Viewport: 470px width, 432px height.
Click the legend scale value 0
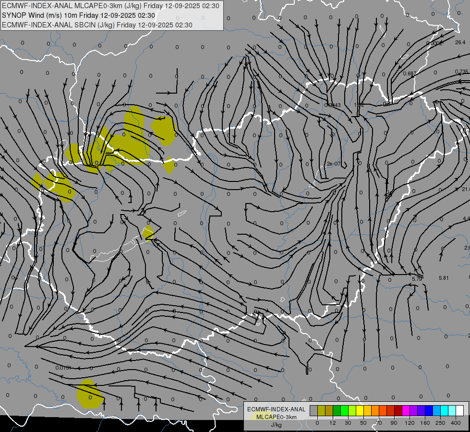pos(317,423)
